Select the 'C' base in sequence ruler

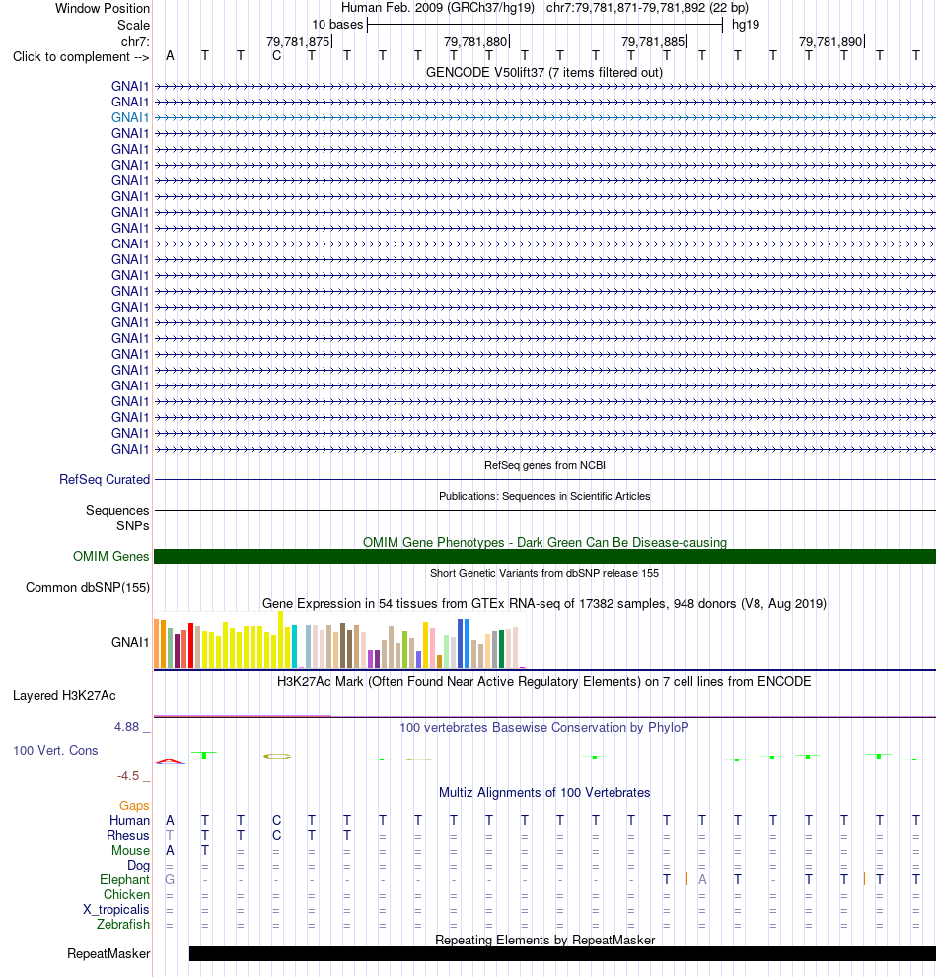coord(276,56)
